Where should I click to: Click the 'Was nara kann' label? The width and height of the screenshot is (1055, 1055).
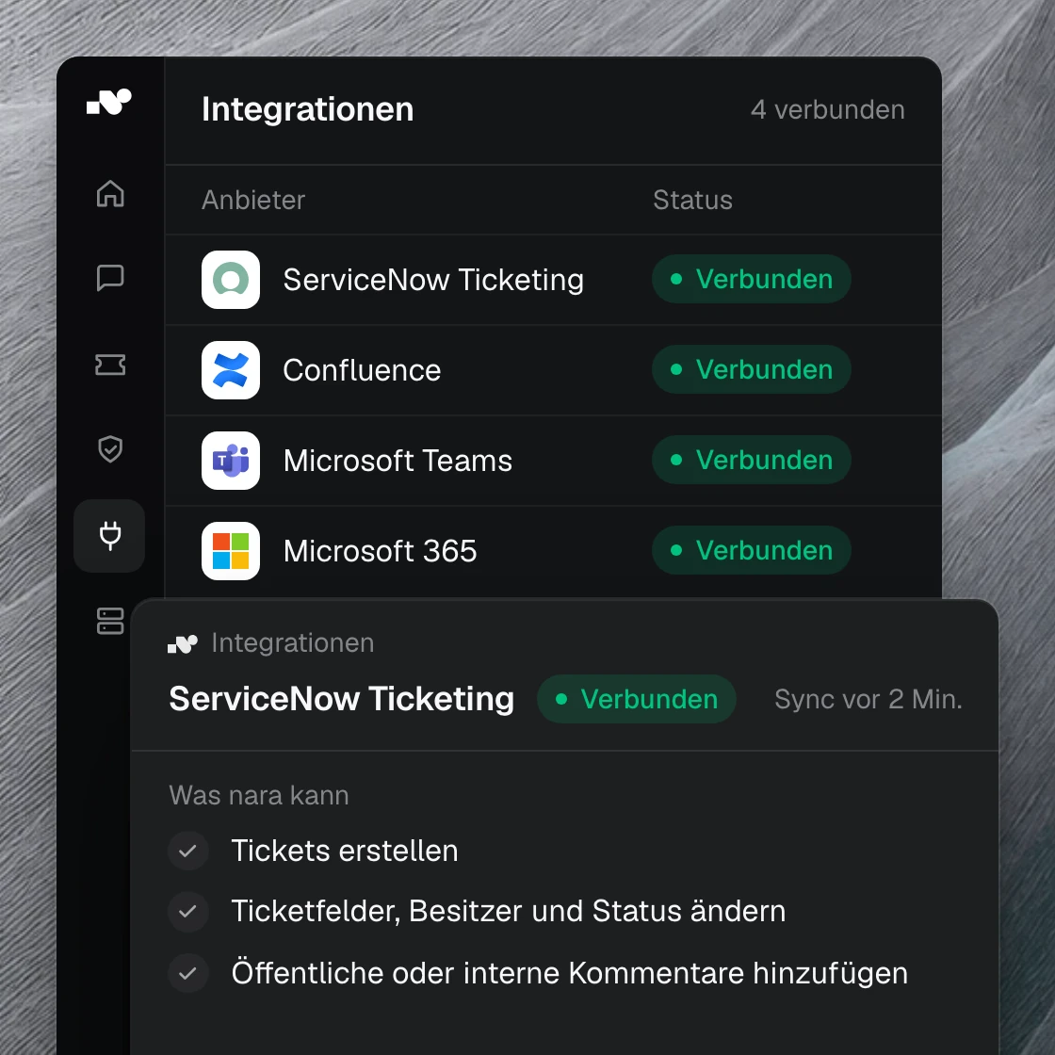[x=259, y=795]
